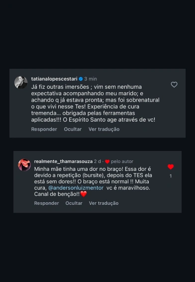Open tatianalopescestari's profile picture
Screen dimensions: 195x282
[x=21, y=82]
